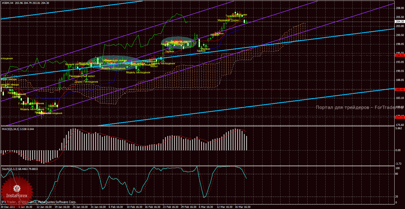Click the "Торможение" pattern label

point(233,16)
